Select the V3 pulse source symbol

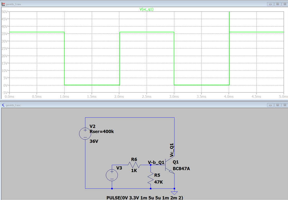click(x=112, y=175)
